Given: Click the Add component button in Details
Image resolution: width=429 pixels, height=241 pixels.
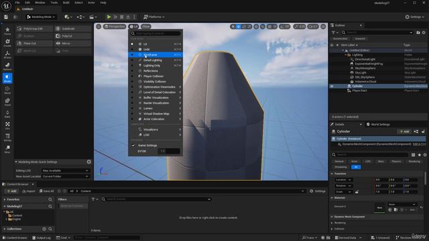Looking at the screenshot, I should [404, 131].
